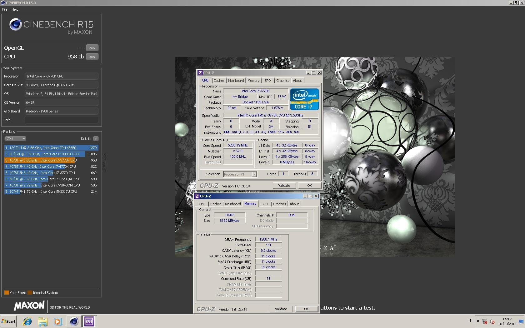
Task: Click the Info input field
Action: [62, 120]
